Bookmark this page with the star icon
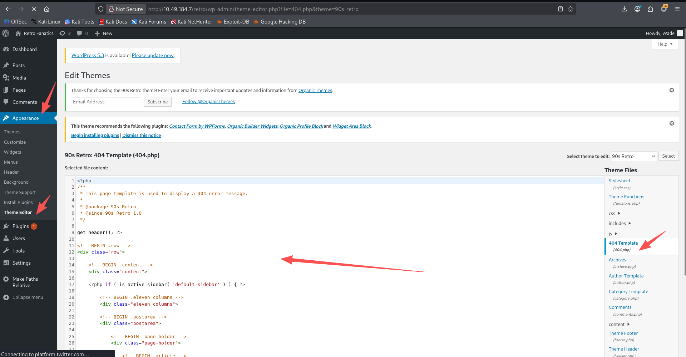Screen dimensions: 686x357 pos(571,9)
